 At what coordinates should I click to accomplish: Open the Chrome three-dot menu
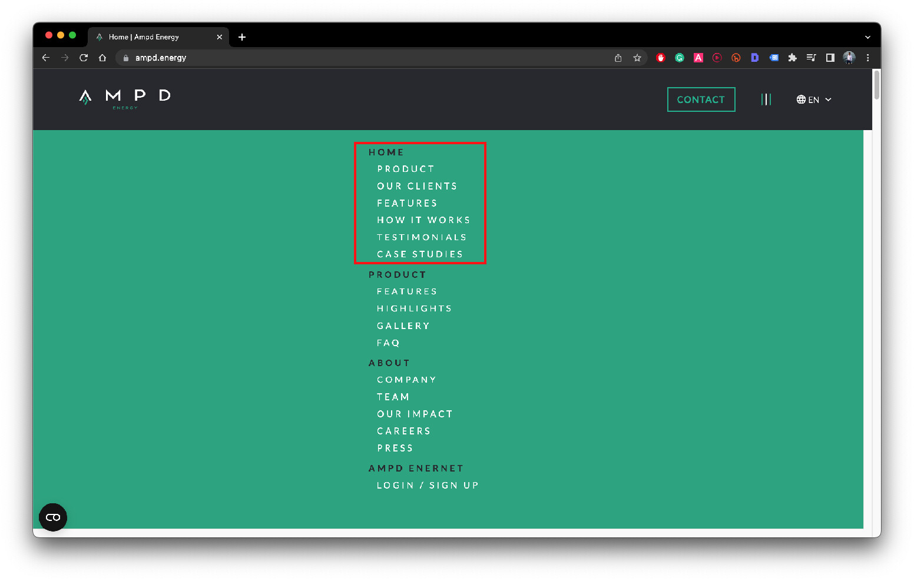867,58
